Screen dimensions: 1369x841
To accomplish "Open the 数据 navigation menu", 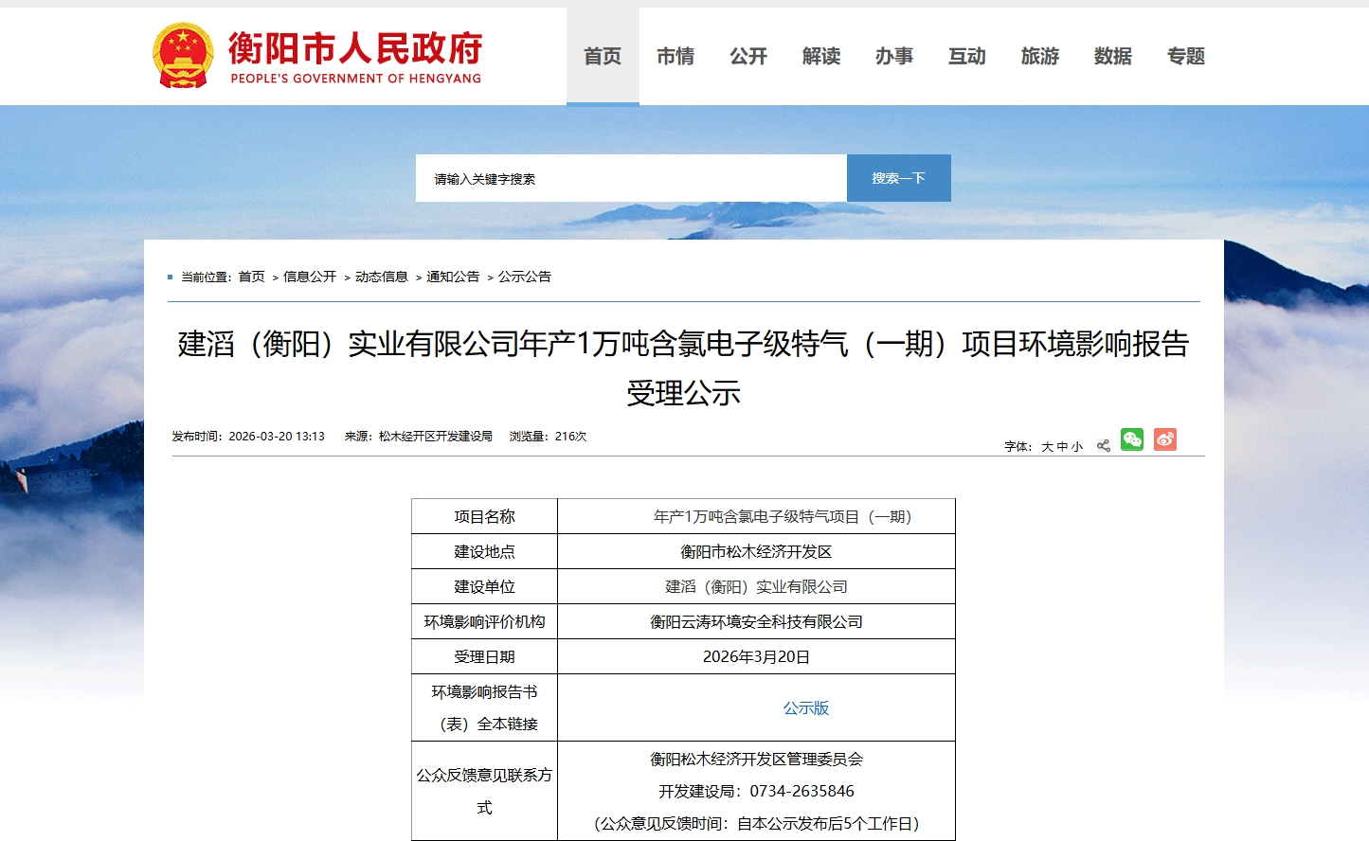I will pos(1112,56).
